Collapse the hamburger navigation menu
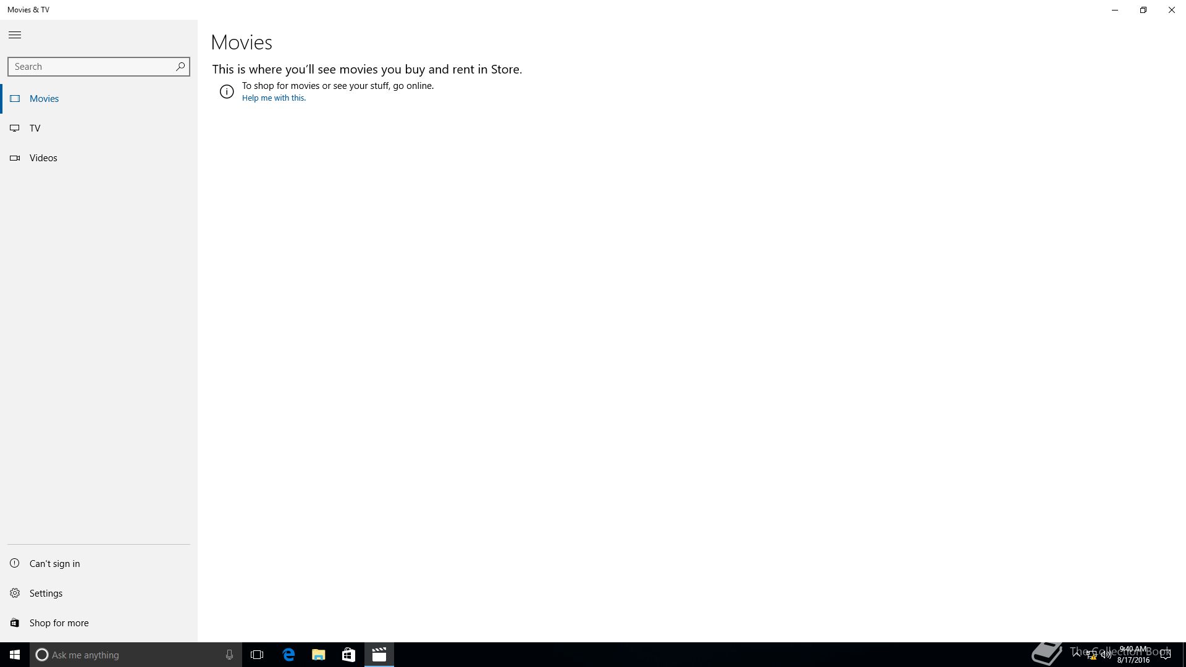The image size is (1186, 667). pyautogui.click(x=15, y=35)
